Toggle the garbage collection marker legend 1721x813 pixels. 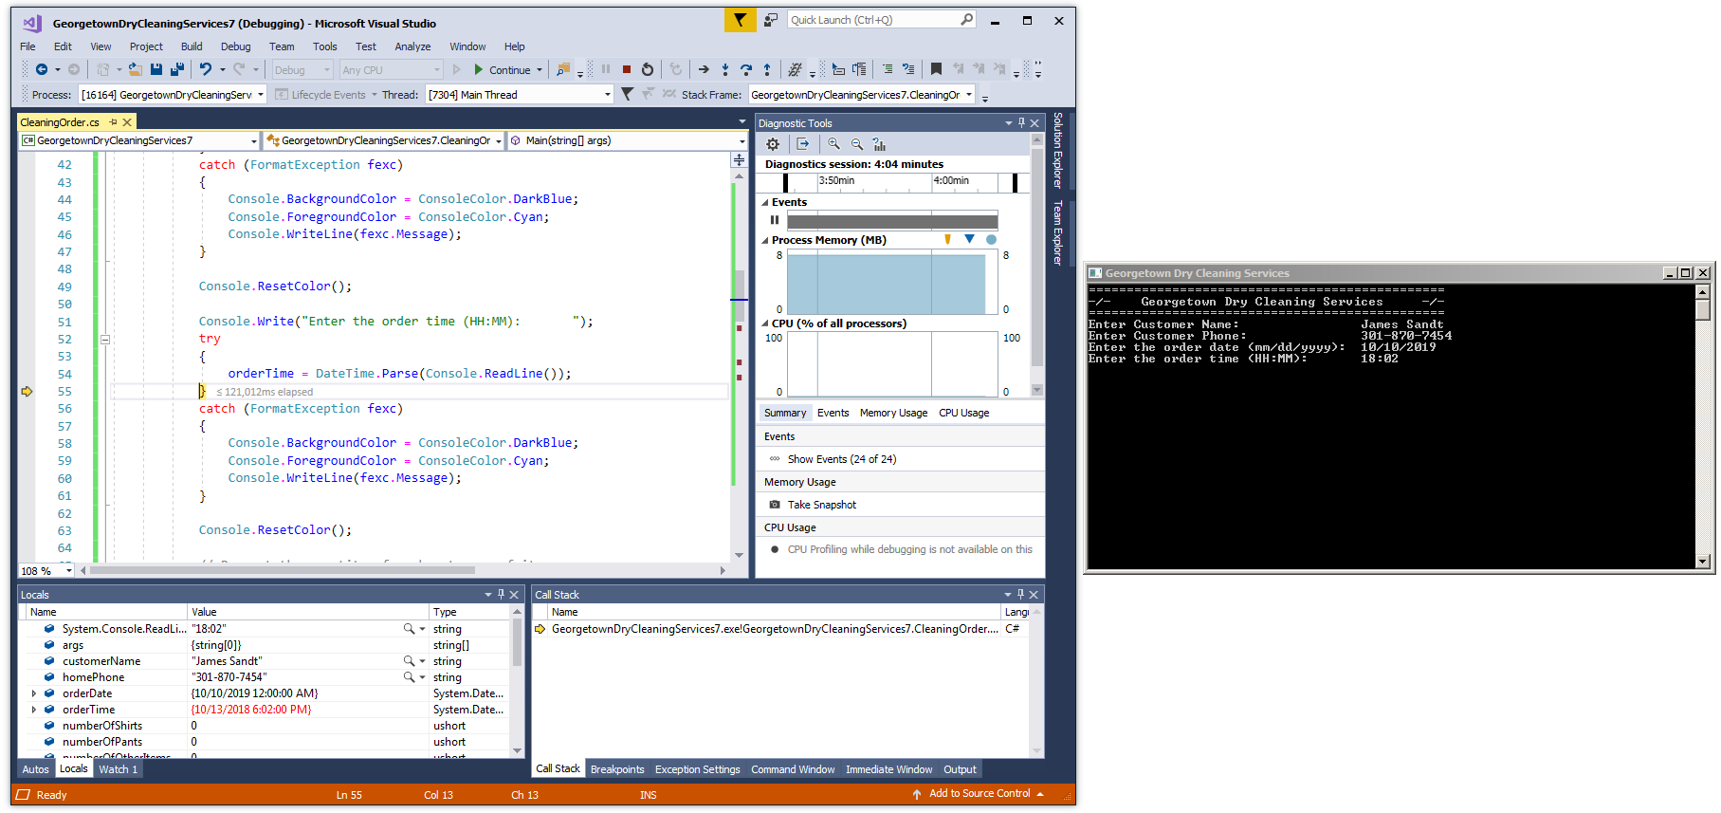click(947, 240)
